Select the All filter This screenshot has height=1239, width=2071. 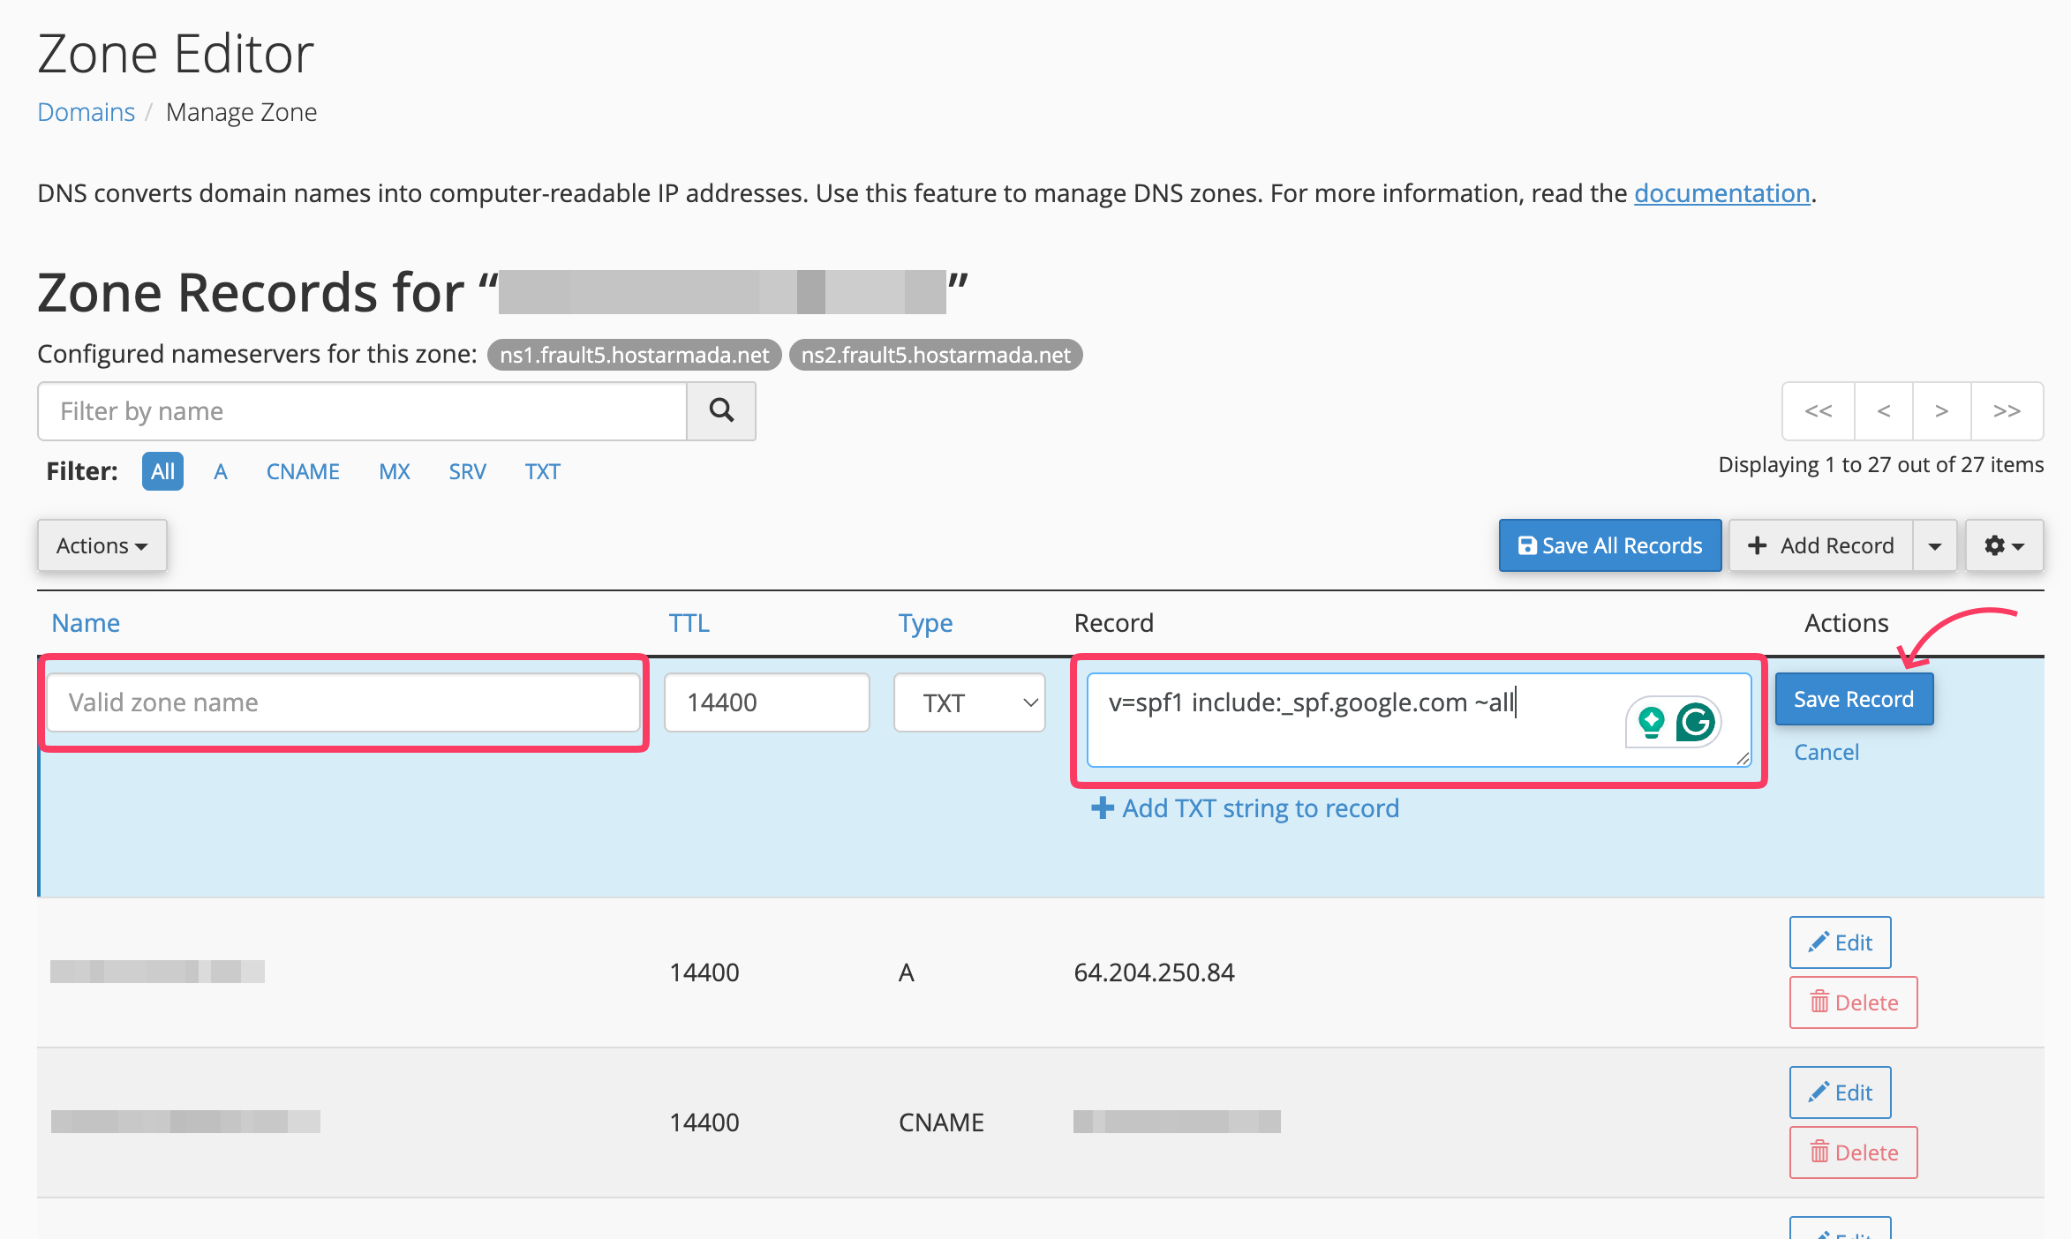tap(162, 471)
